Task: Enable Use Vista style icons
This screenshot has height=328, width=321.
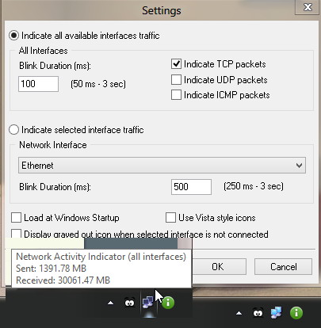Action: pyautogui.click(x=170, y=218)
